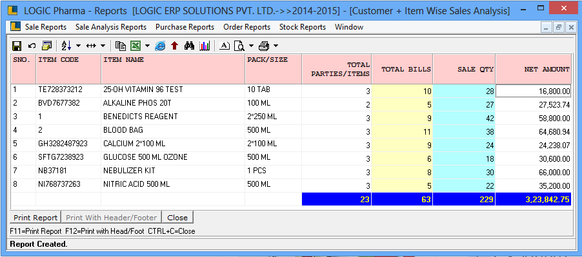Image resolution: width=582 pixels, height=257 pixels.
Task: Click total bills 63 summary cell
Action: [x=402, y=199]
